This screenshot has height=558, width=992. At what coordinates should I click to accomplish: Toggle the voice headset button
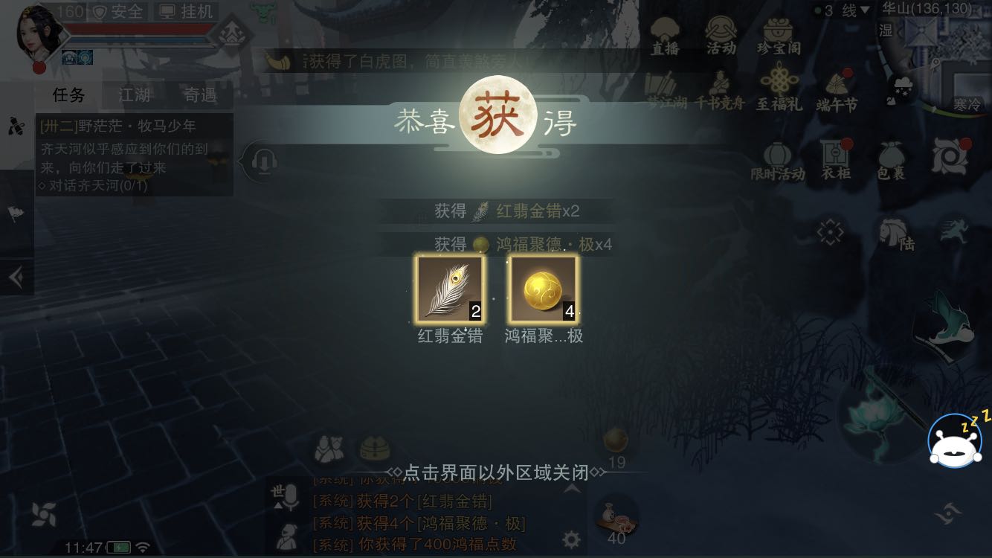point(263,160)
